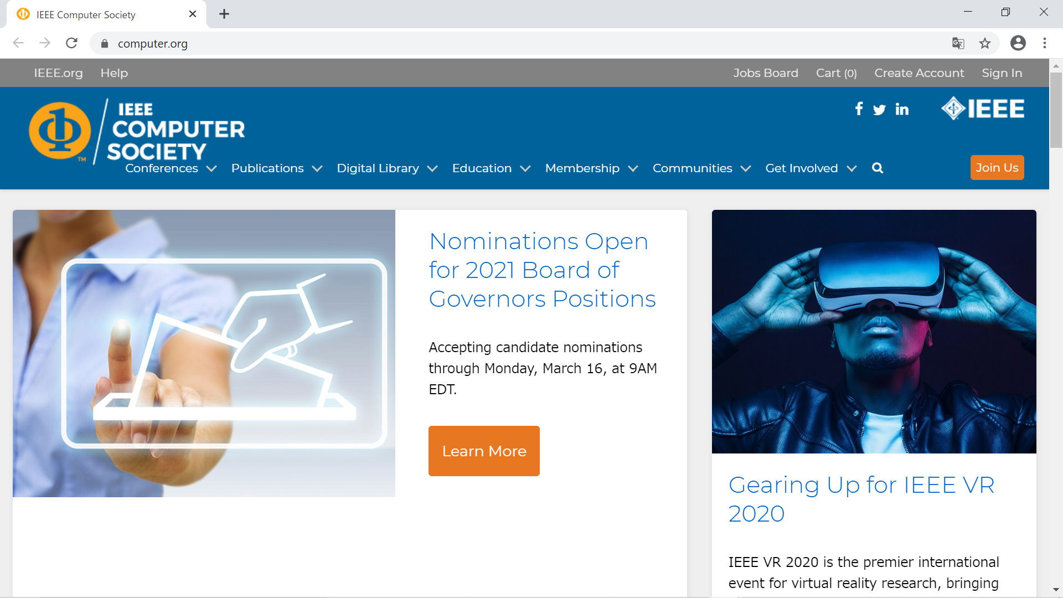Open Nominations Open for 2021 Board headline
This screenshot has height=598, width=1063.
[542, 270]
